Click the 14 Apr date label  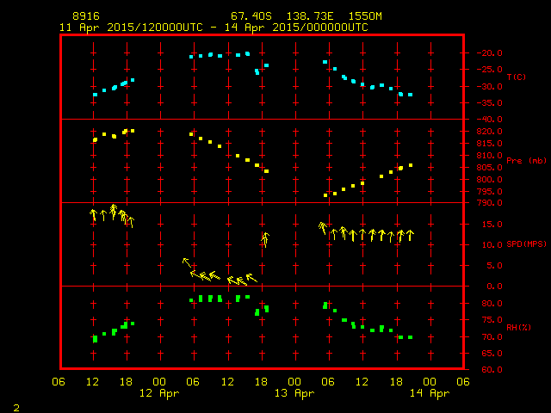pyautogui.click(x=430, y=393)
